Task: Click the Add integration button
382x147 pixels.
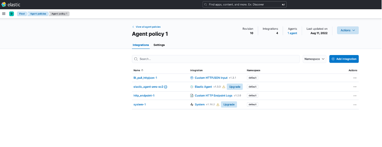Action: pyautogui.click(x=344, y=59)
